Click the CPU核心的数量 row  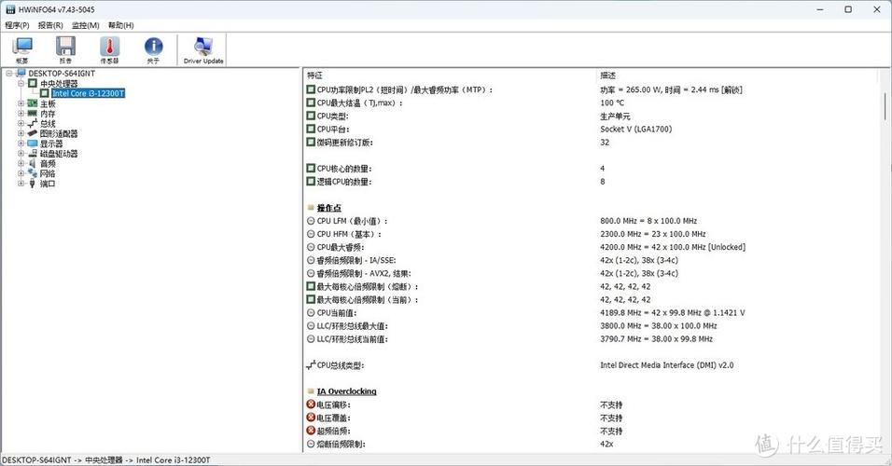[592, 168]
